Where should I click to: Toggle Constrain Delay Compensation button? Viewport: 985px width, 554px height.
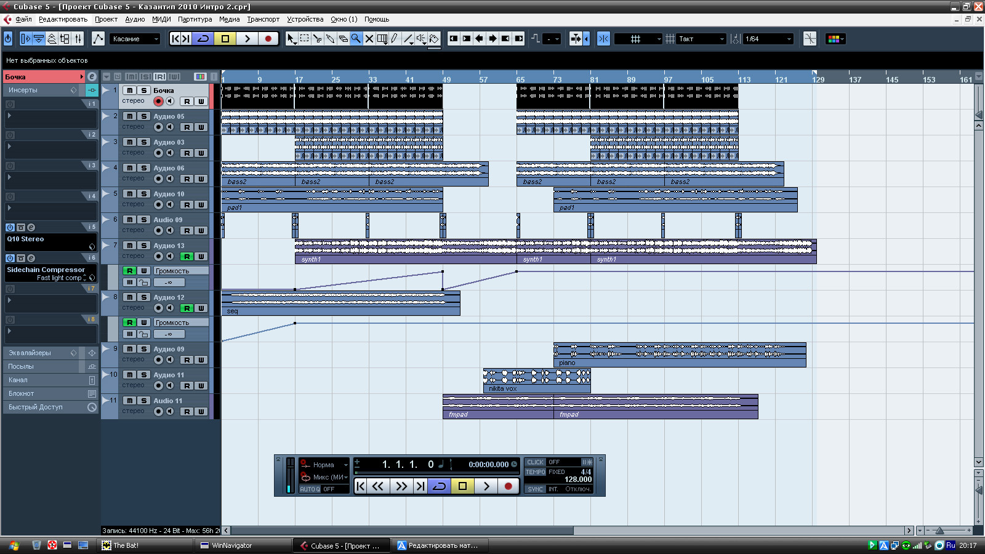8,39
